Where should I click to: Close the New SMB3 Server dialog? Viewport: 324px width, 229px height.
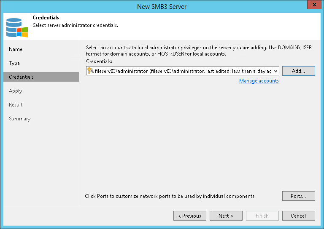pos(314,5)
